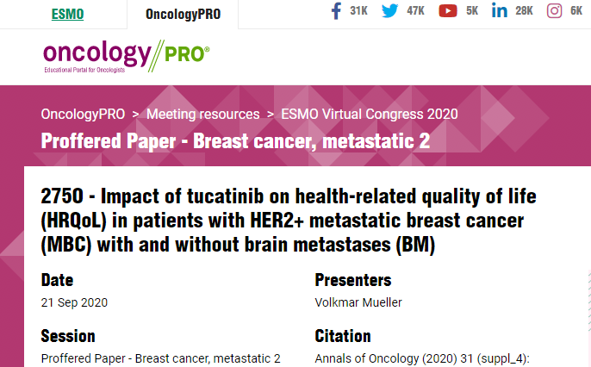Select the OncologyPRO tab
The image size is (591, 367).
pyautogui.click(x=183, y=15)
